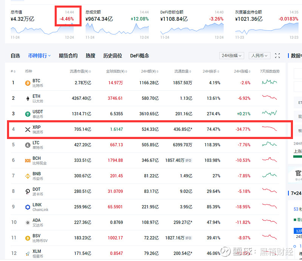The image size is (302, 261).
Task: Switch to the 期货合约 tab
Action: (x=68, y=56)
